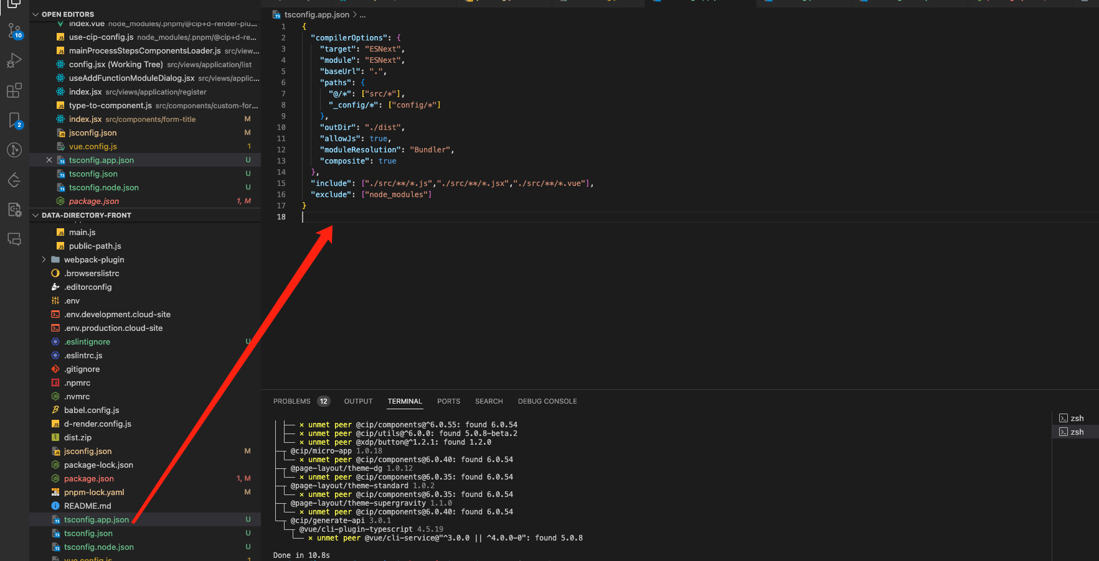Open index.jsx from application/register
The height and width of the screenshot is (561, 1099).
click(145, 91)
